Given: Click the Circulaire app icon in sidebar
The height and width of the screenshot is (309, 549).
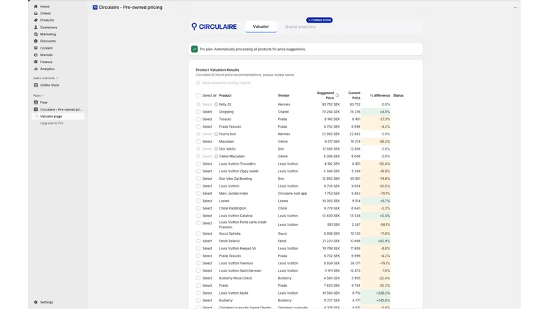Looking at the screenshot, I should (x=36, y=109).
